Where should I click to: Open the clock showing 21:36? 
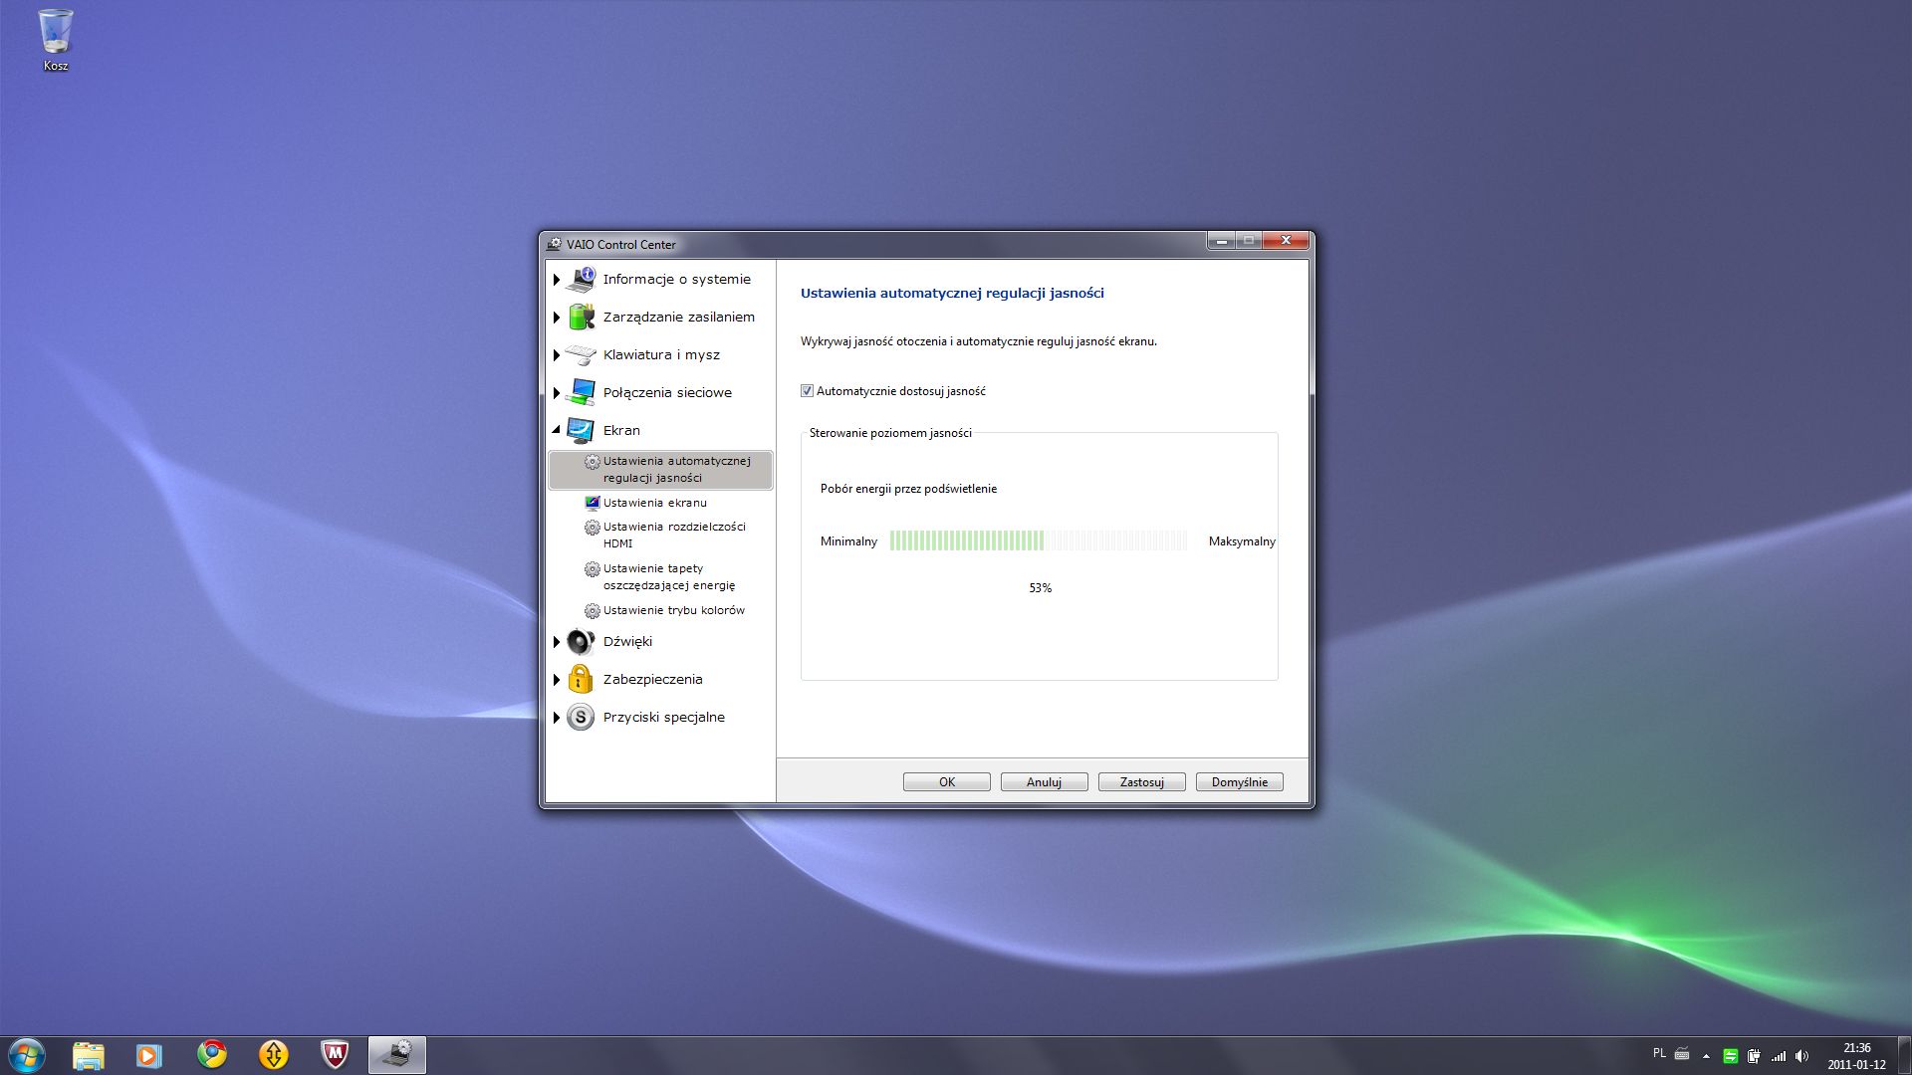click(1856, 1056)
